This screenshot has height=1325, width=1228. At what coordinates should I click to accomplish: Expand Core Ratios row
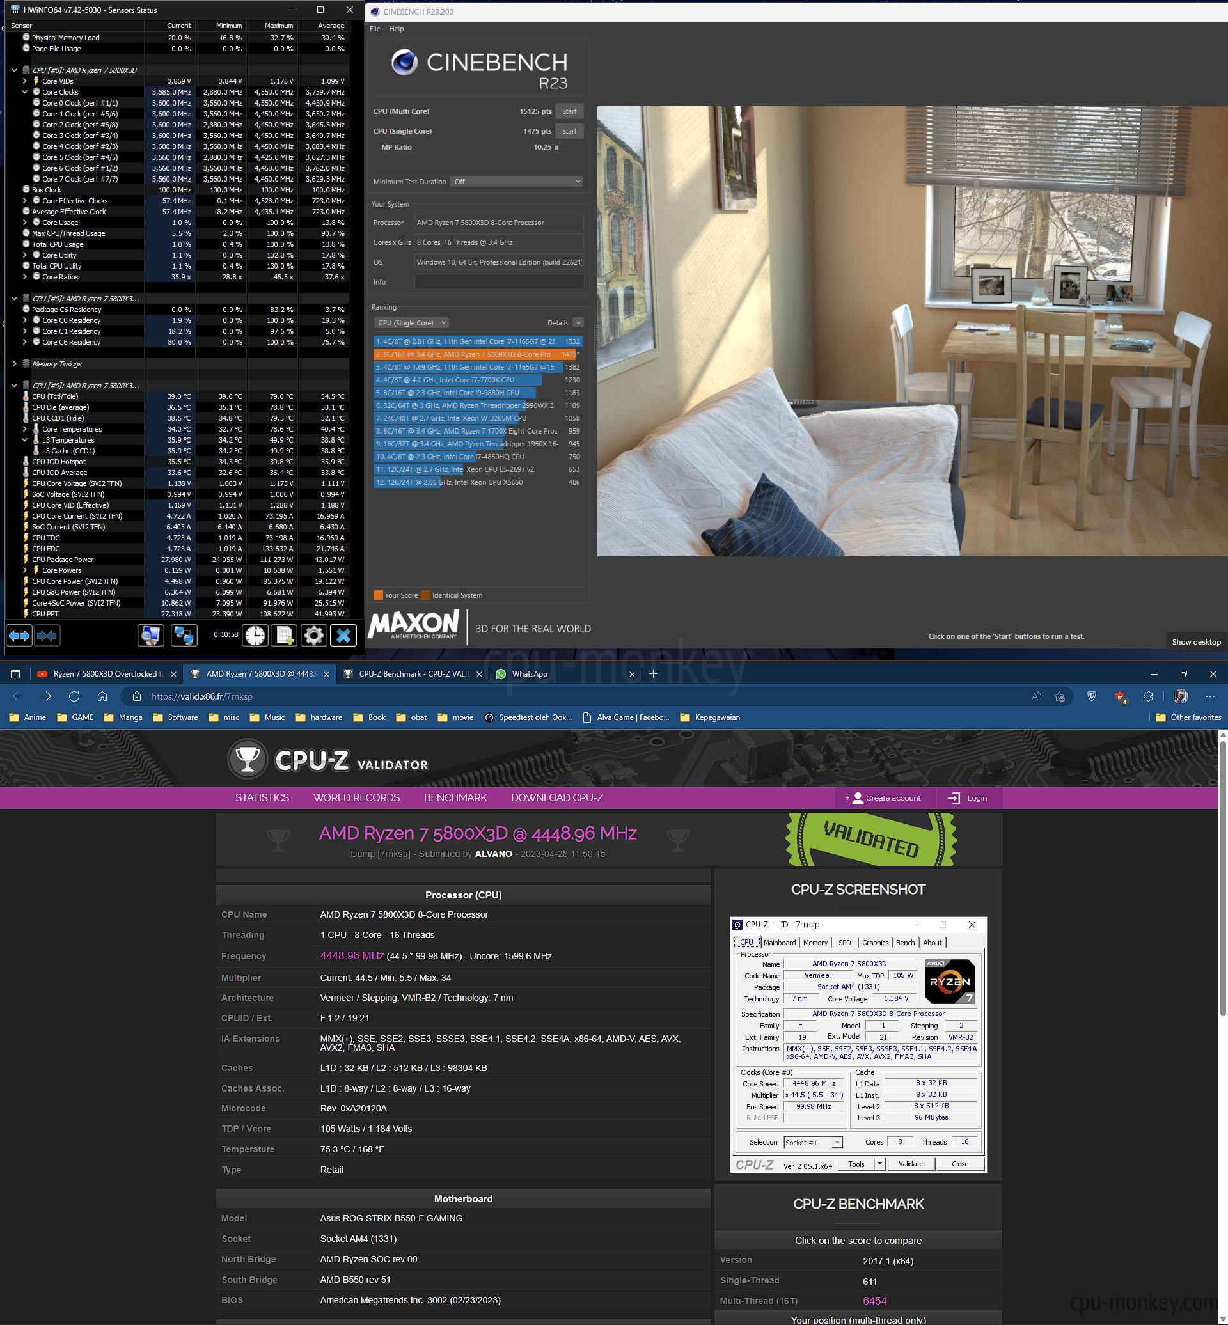24,277
